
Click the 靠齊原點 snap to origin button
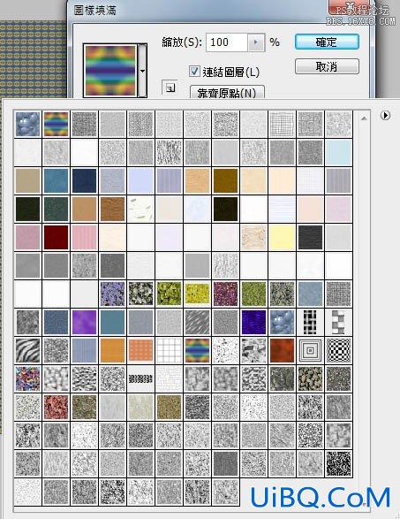(x=227, y=92)
